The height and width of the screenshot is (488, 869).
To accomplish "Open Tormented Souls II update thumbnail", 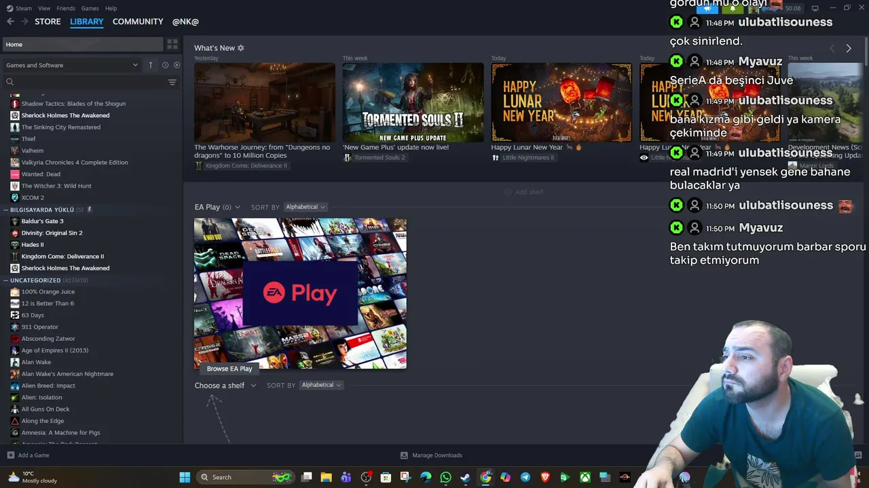I will (x=413, y=102).
